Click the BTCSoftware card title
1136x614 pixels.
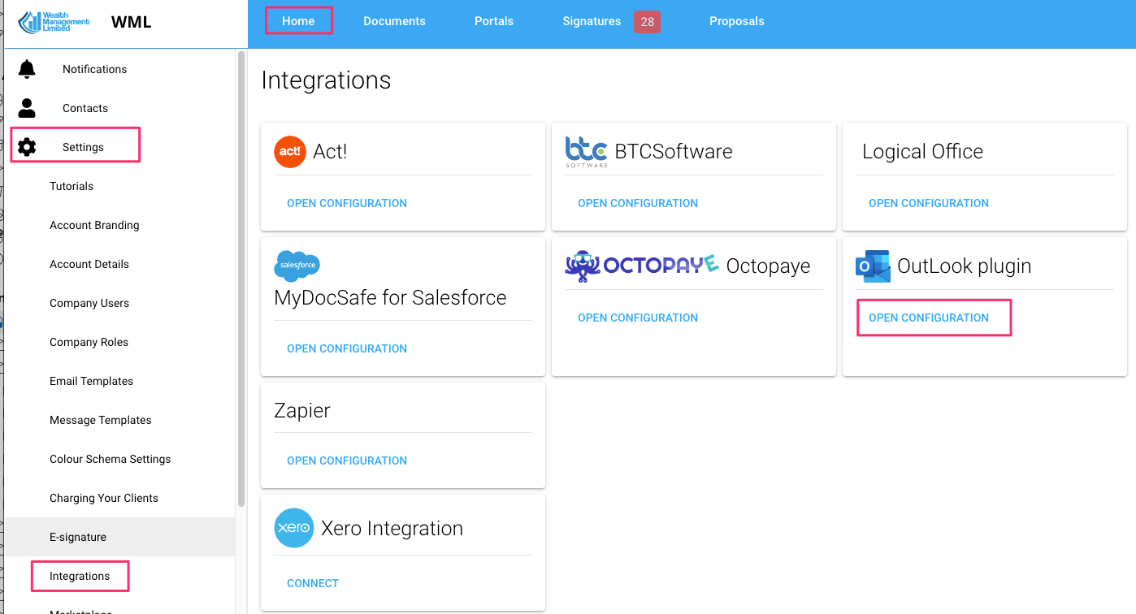pos(674,152)
